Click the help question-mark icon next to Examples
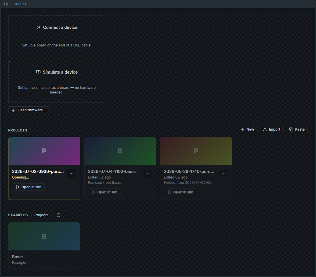Screen dimensions: 316x277 (59, 215)
